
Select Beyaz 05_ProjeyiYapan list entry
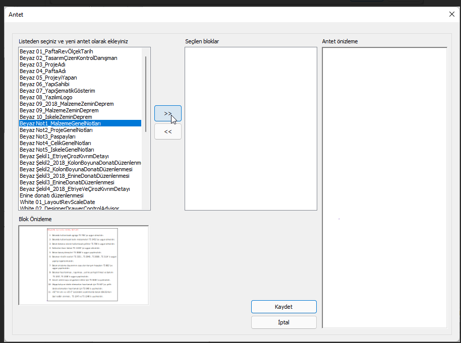tap(48, 78)
